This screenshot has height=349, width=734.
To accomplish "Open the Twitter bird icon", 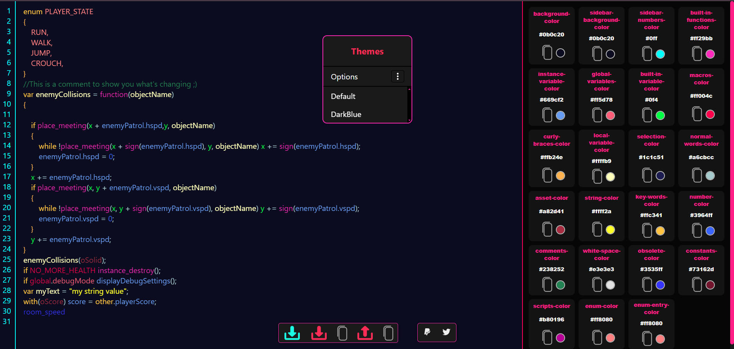I will pyautogui.click(x=446, y=332).
